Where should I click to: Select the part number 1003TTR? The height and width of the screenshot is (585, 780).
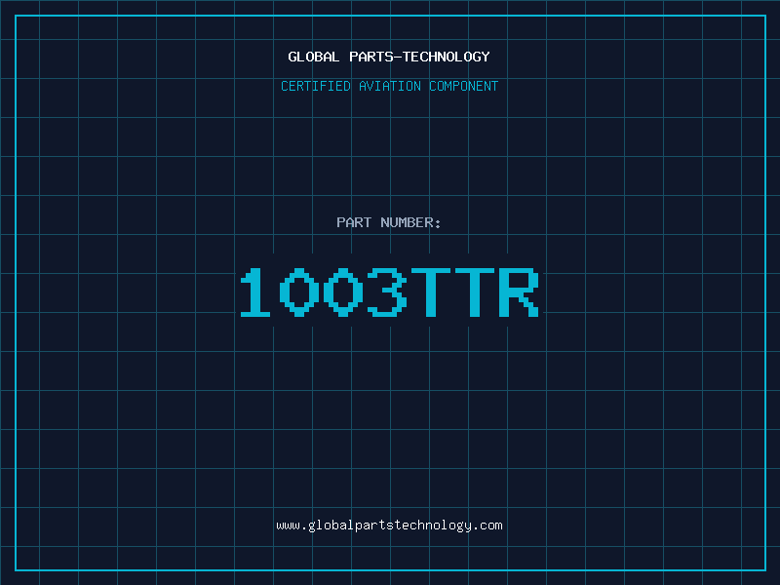coord(389,292)
